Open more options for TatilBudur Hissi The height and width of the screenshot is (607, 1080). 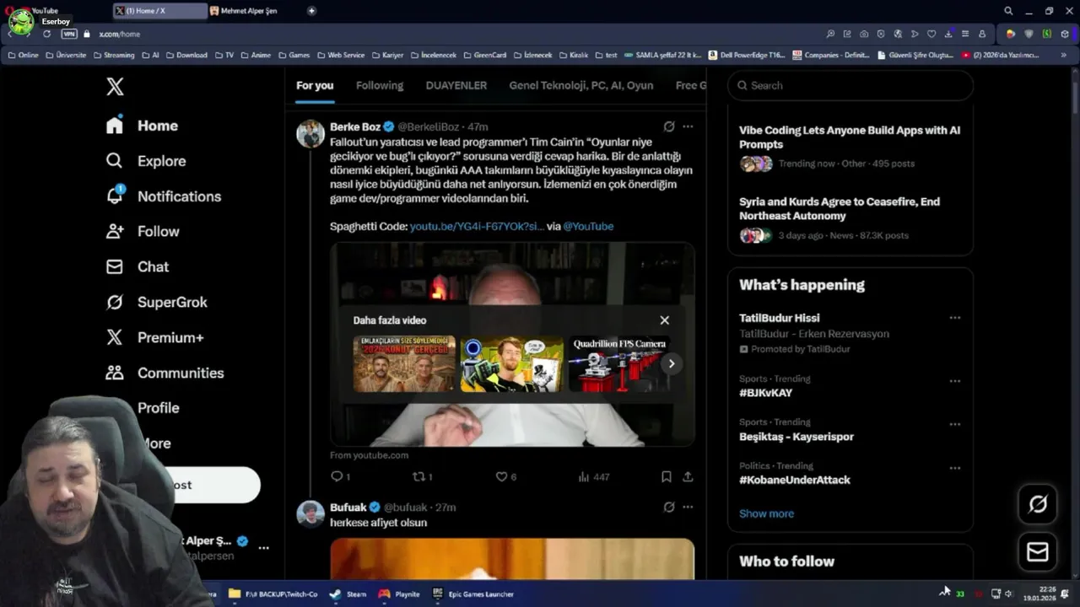click(955, 318)
